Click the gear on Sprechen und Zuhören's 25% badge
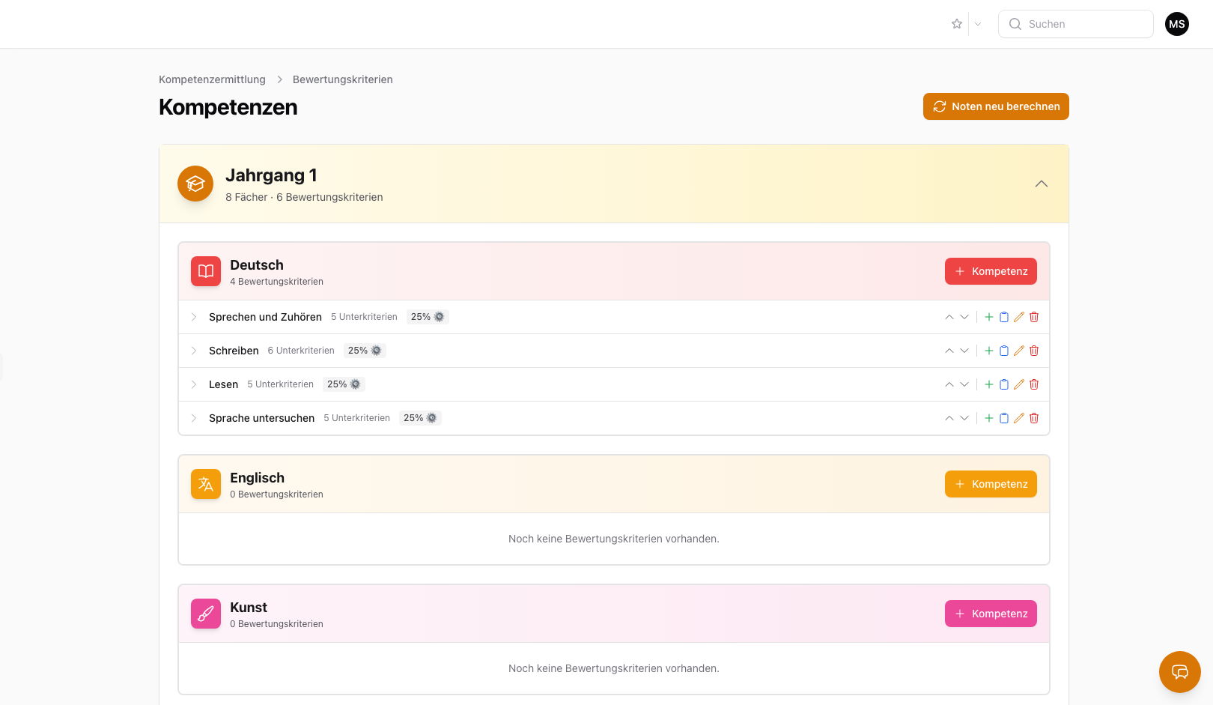This screenshot has width=1213, height=705. pyautogui.click(x=440, y=317)
